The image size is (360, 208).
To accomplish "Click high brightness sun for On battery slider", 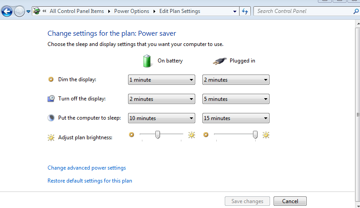I will (x=192, y=135).
